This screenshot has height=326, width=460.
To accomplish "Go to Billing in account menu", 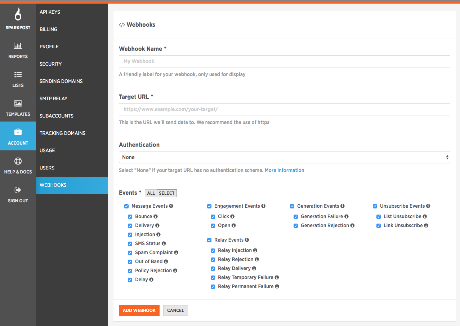I will coord(72,29).
